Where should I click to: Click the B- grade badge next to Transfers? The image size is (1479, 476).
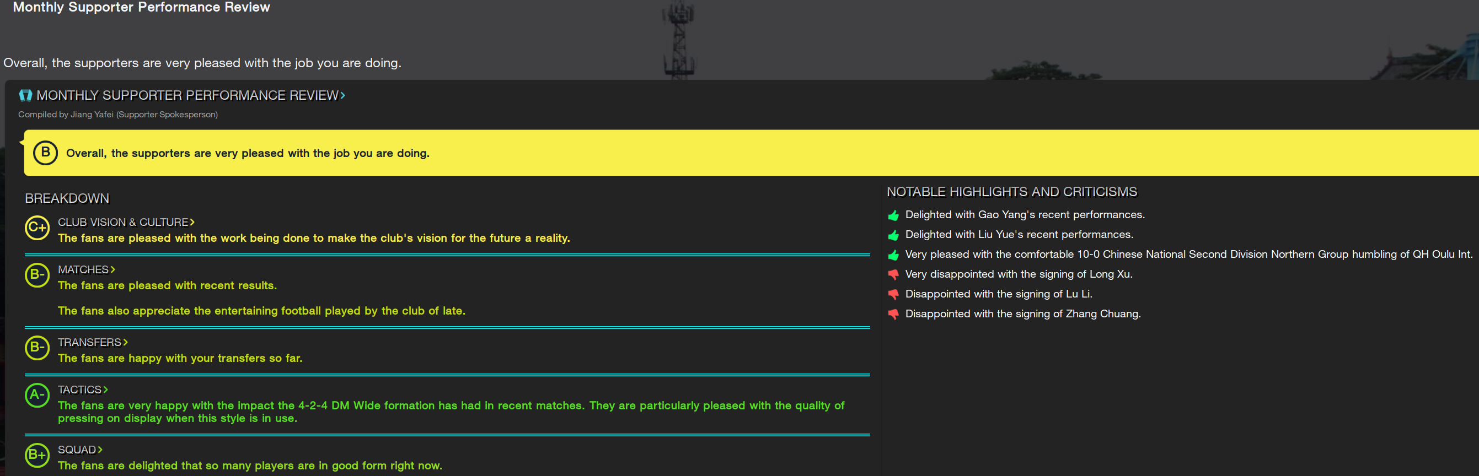point(37,348)
